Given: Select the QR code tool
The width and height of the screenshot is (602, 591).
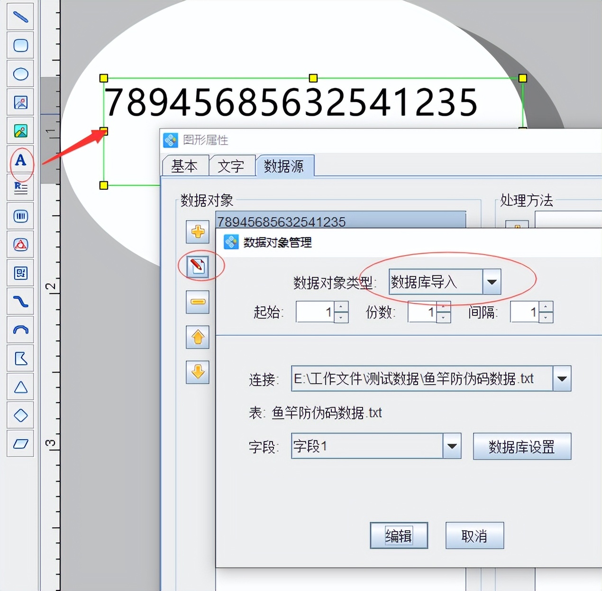Looking at the screenshot, I should click(20, 273).
